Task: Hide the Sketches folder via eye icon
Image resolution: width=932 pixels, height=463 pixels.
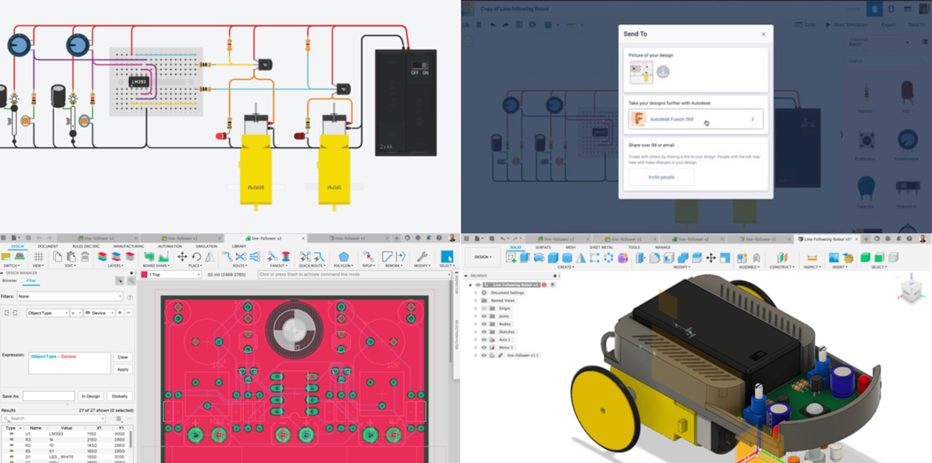Action: 484,332
